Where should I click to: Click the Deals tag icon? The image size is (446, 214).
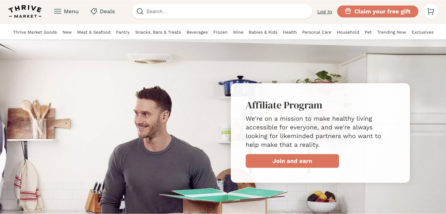click(x=94, y=11)
